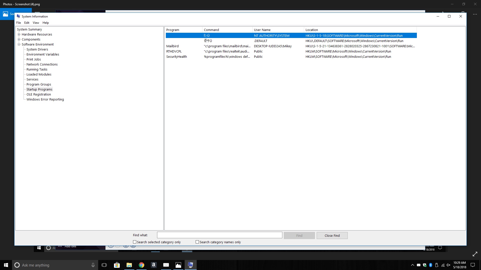Select the Mailbird startup entry row
The width and height of the screenshot is (481, 270).
point(173,46)
